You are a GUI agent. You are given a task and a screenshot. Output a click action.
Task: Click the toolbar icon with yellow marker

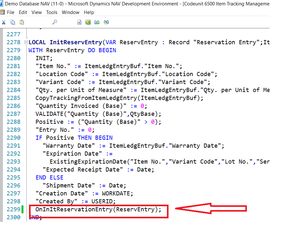point(106,22)
